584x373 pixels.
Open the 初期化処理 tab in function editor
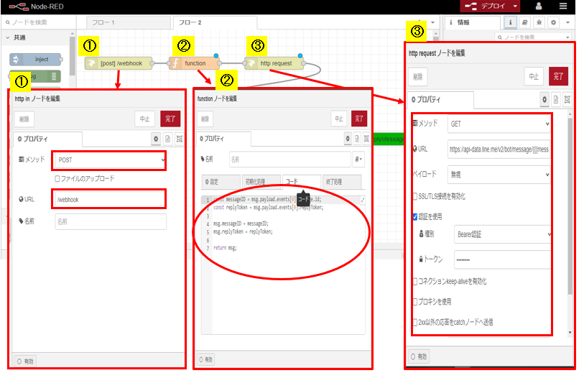(261, 182)
